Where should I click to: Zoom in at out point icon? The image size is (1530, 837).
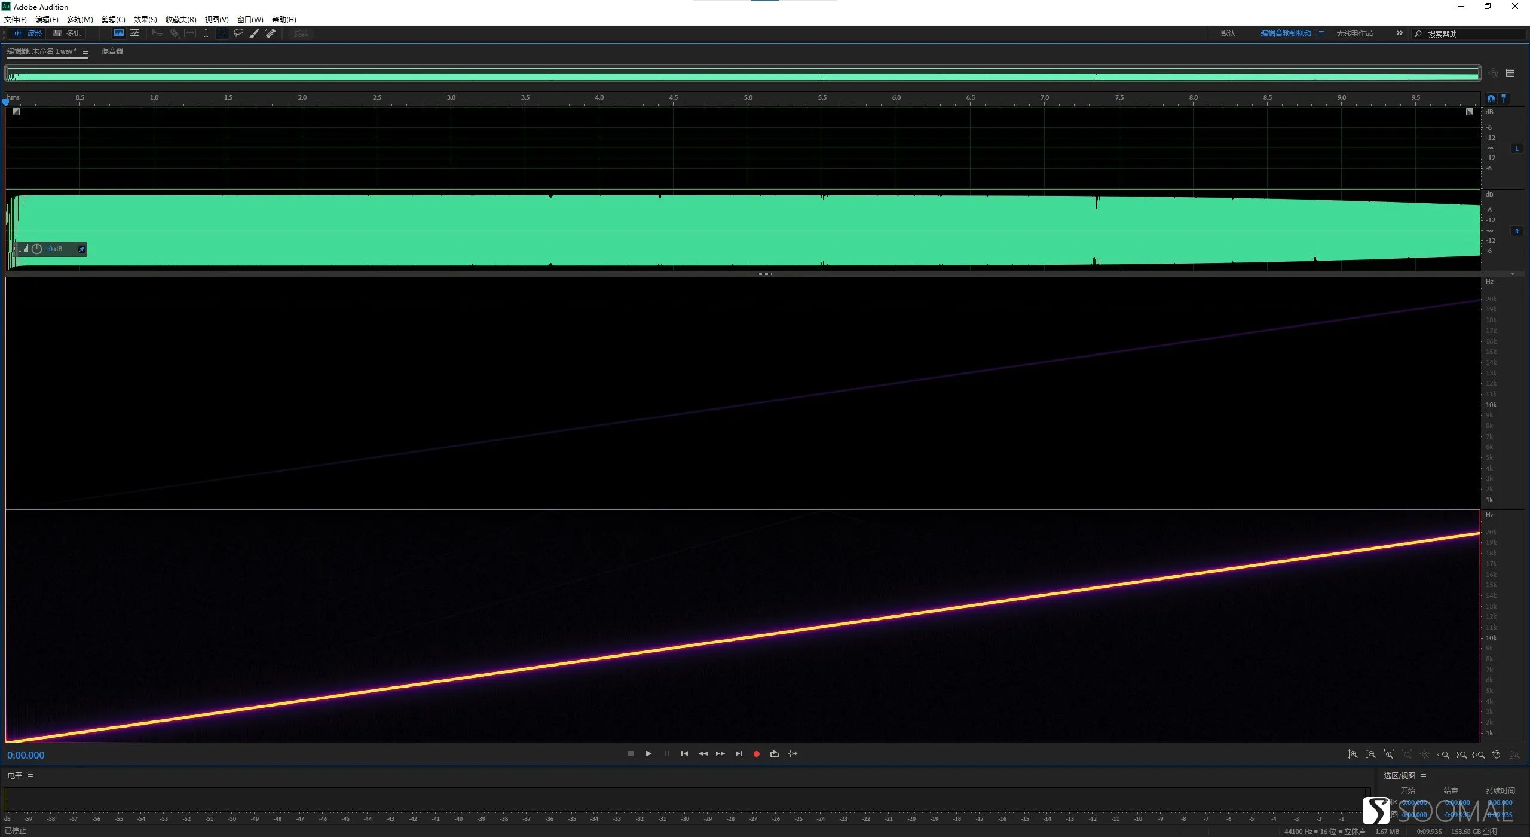click(1461, 754)
